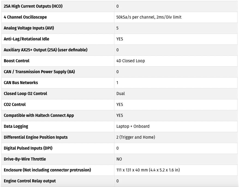
Task: Select the '2 (Trigger and Home)' value
Action: [x=136, y=137]
